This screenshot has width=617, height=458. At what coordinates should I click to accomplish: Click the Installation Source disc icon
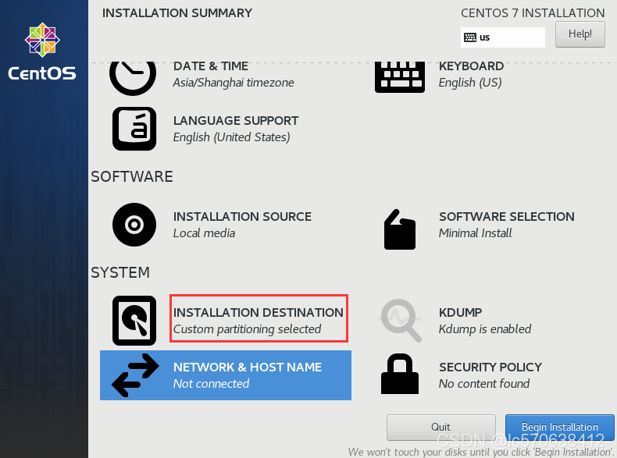tap(134, 225)
